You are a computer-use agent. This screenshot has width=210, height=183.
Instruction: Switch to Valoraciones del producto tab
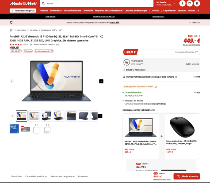(x=62, y=176)
